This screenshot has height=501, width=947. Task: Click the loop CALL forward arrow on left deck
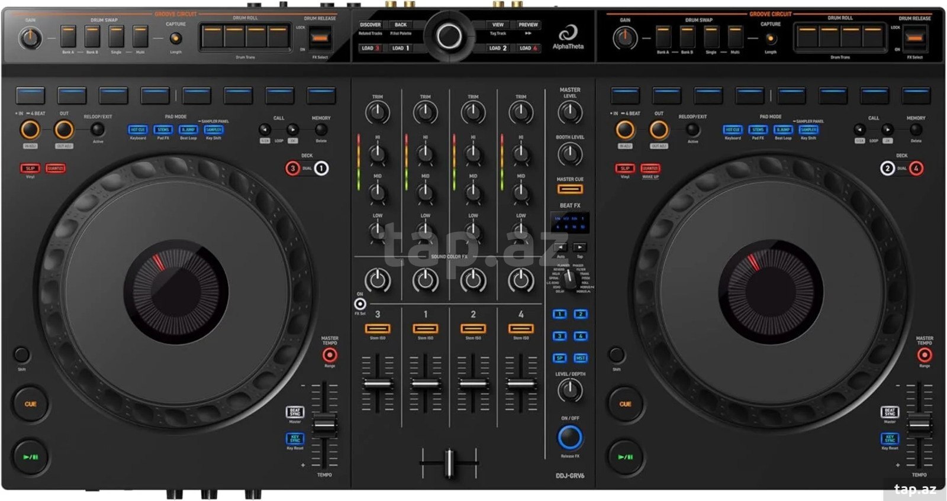292,130
